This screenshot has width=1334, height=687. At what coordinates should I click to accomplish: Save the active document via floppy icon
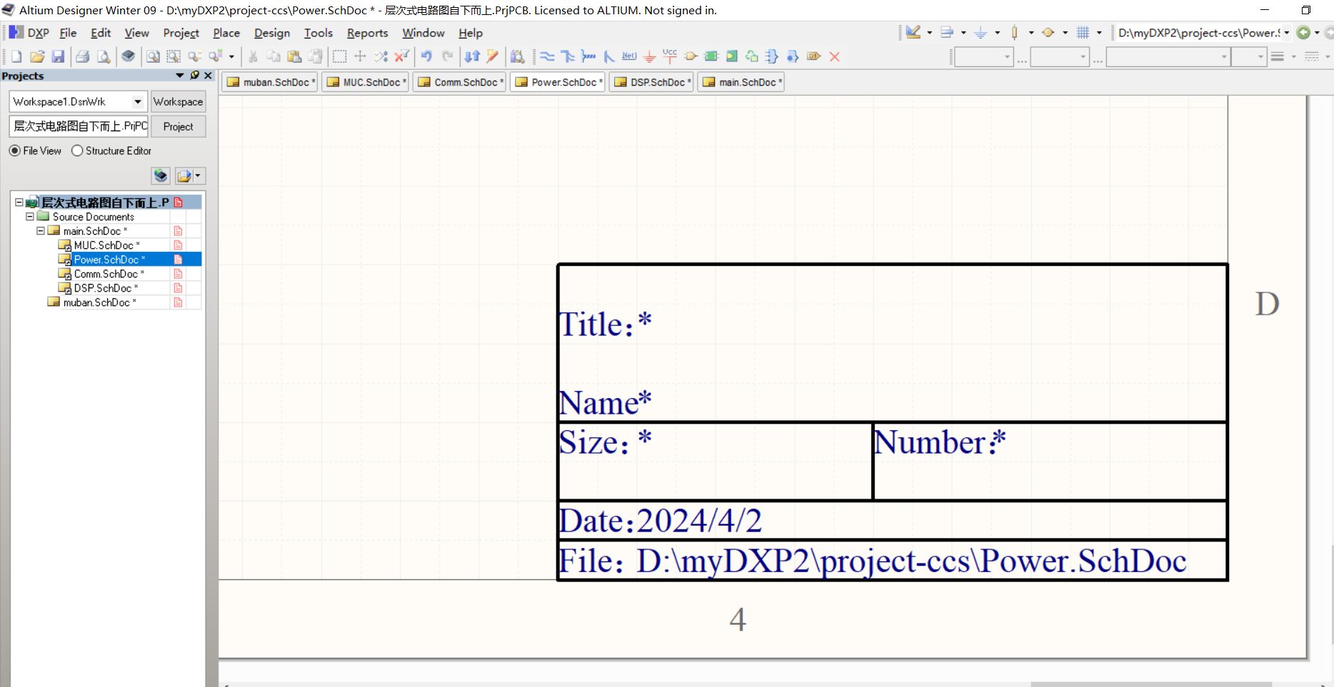pyautogui.click(x=58, y=56)
